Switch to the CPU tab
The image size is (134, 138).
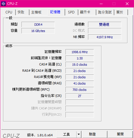tap(9, 12)
